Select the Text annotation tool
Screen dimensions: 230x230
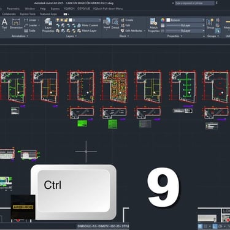[4, 24]
